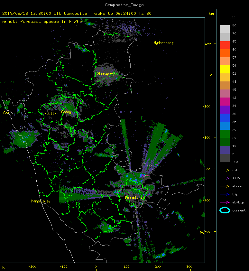Click the '65' dBZ scale value
The width and height of the screenshot is (249, 271).
tap(234, 42)
